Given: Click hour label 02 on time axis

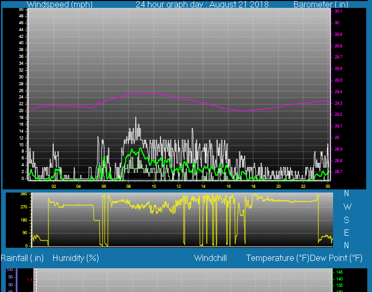Looking at the screenshot, I should coord(54,186).
